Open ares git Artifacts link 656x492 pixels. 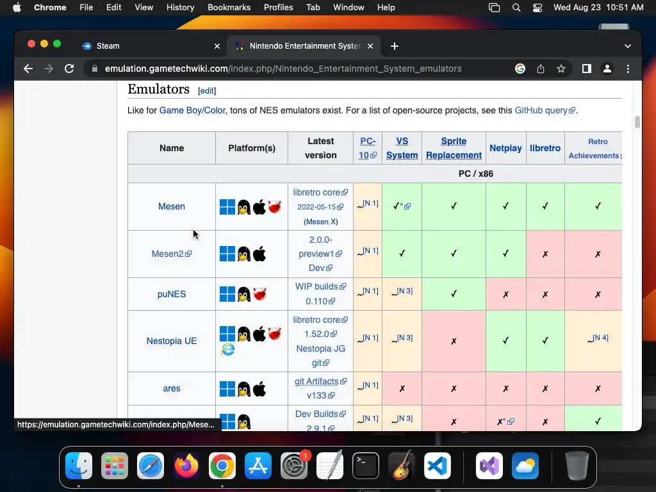320,382
